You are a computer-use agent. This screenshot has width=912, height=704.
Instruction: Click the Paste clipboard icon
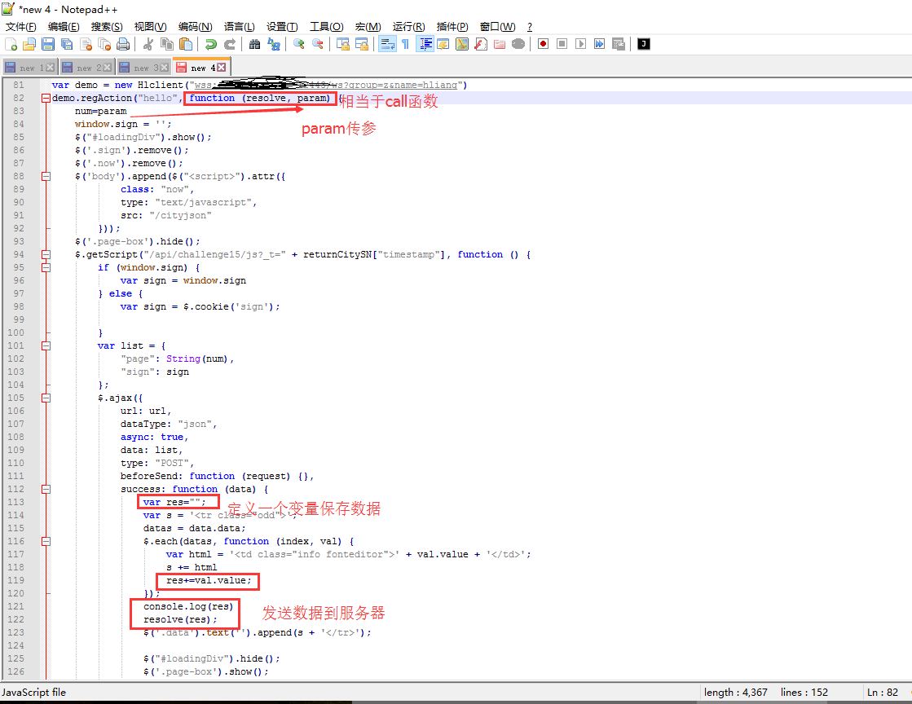186,44
